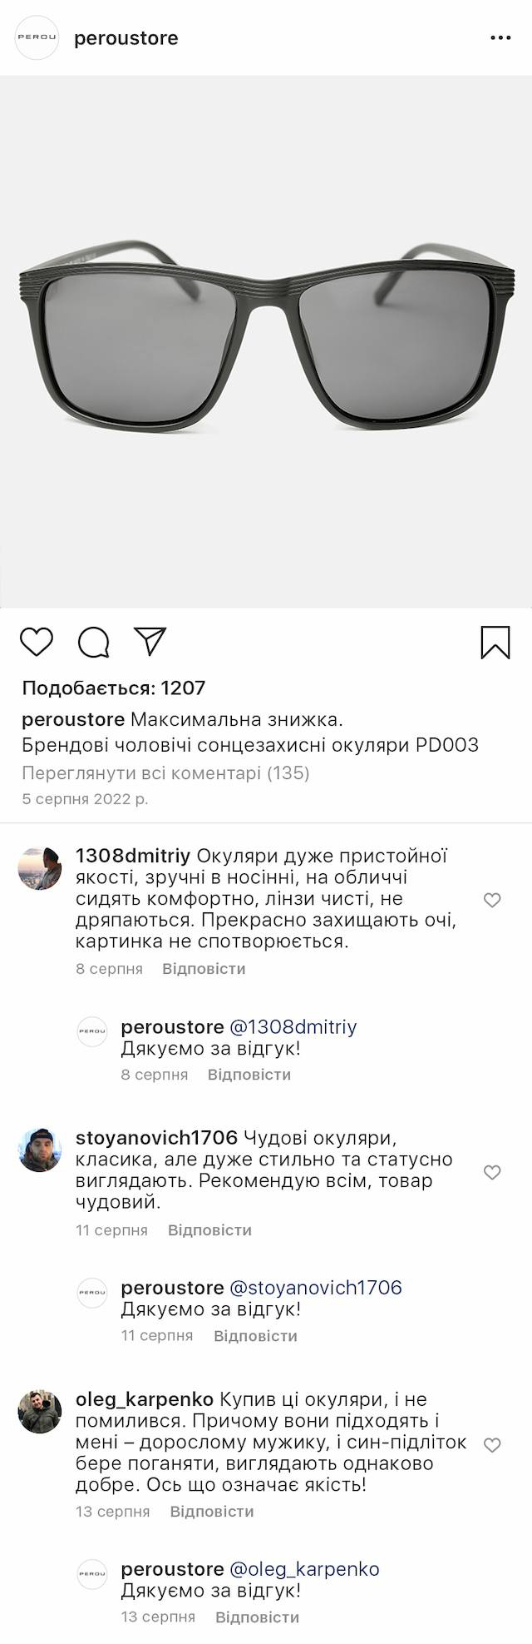Viewport: 532px width, 1644px height.
Task: View the 1207 likes count
Action: pyautogui.click(x=113, y=688)
